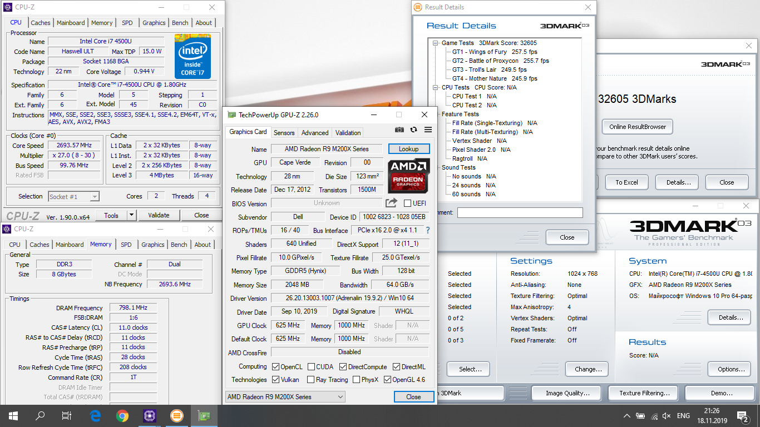The image size is (760, 427).
Task: Switch to GPU-Z Advanced tab
Action: (315, 133)
